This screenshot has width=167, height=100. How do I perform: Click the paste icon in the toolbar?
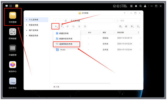73,26
